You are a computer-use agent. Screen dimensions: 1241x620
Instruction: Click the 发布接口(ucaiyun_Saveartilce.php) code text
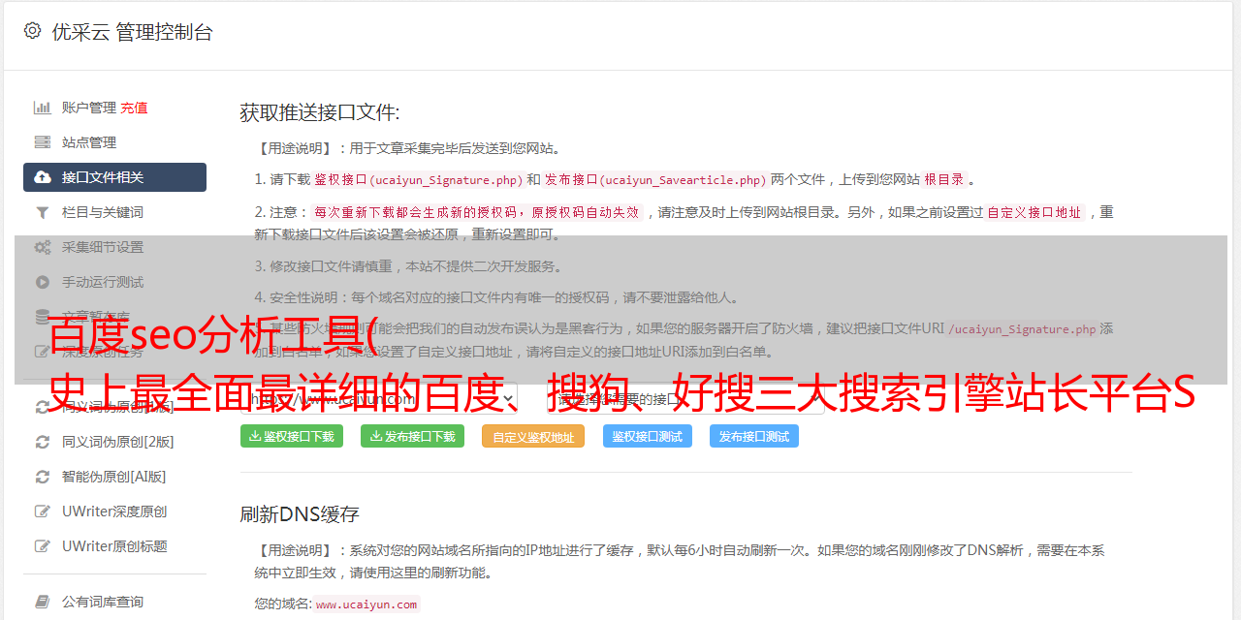click(655, 180)
